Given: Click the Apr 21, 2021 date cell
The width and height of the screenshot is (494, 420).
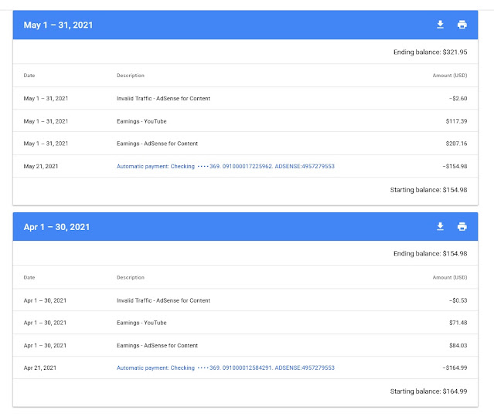Looking at the screenshot, I should click(40, 367).
